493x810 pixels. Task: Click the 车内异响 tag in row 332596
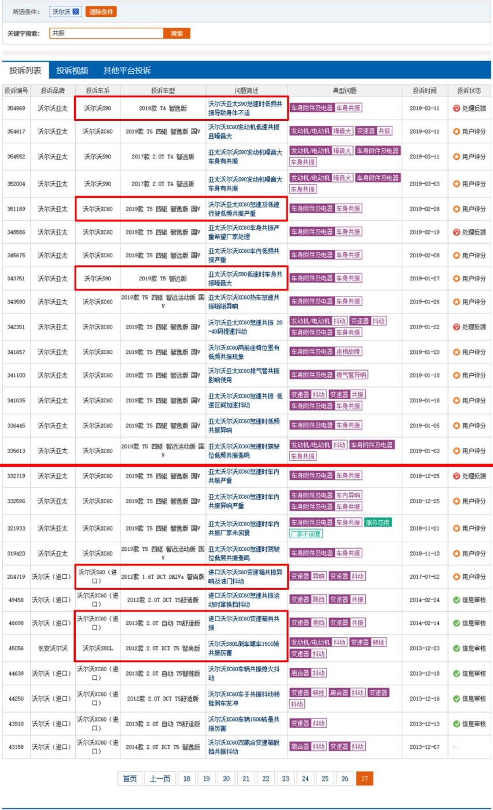[349, 495]
